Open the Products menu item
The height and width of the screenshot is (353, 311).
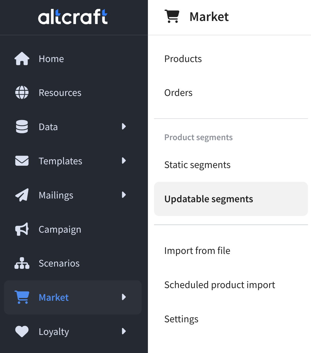(183, 59)
